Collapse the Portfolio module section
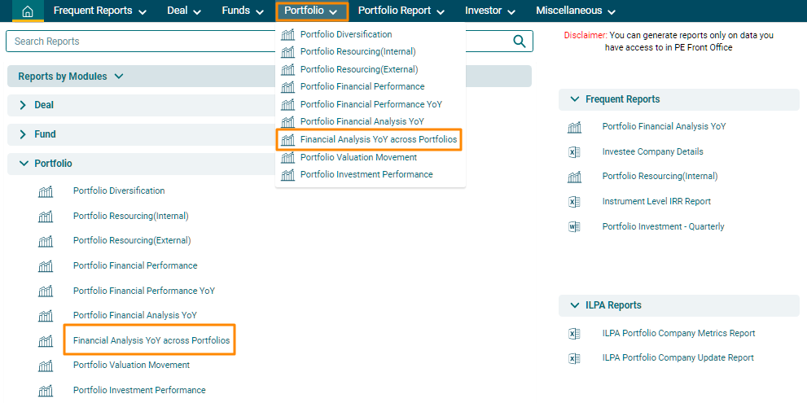The width and height of the screenshot is (807, 403). (23, 164)
